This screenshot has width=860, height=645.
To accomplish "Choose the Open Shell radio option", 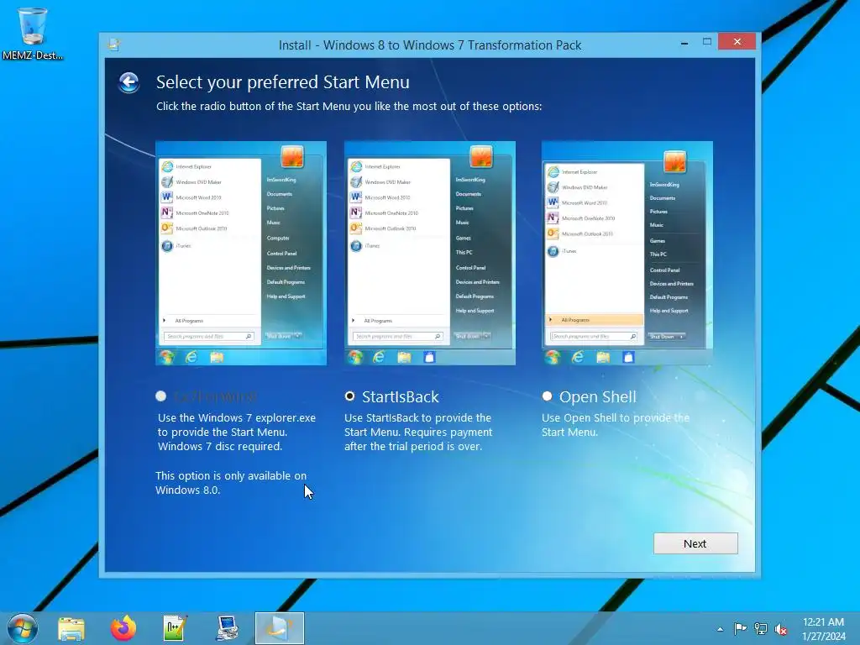I will coord(547,396).
